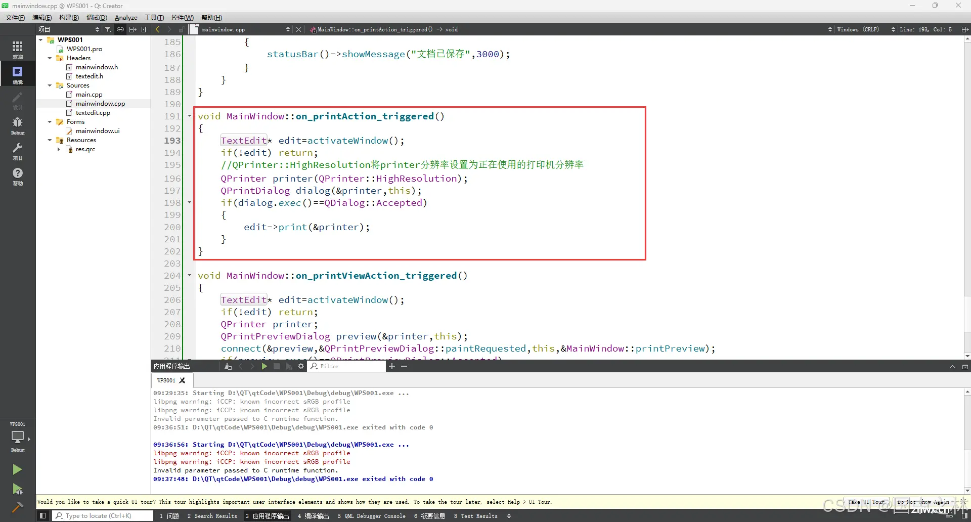The width and height of the screenshot is (971, 522).
Task: Change Windows (CRLF) line ending setting
Action: point(858,29)
